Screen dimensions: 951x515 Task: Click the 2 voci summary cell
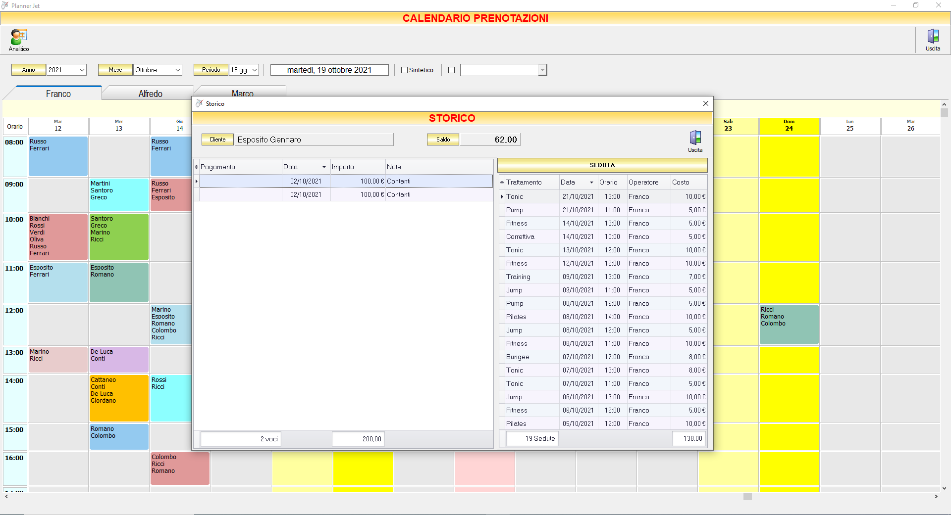tap(241, 439)
